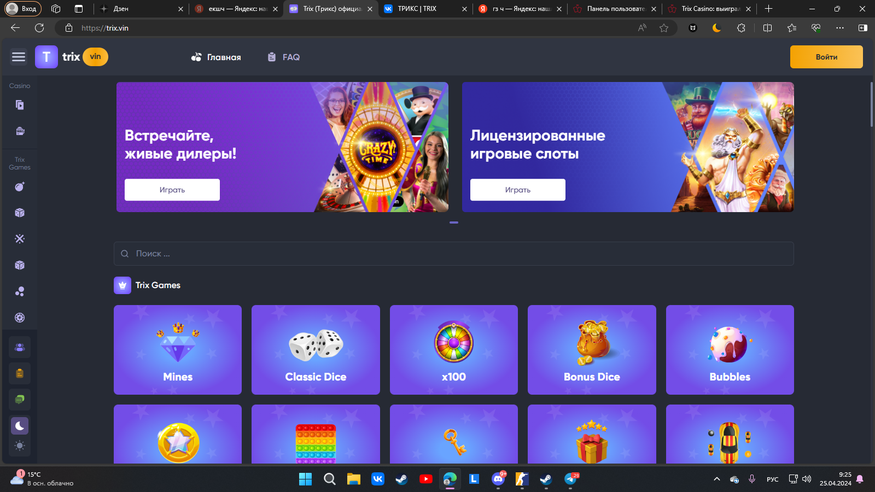This screenshot has width=875, height=492.
Task: Click the banner carousel indicator dash
Action: (x=454, y=222)
